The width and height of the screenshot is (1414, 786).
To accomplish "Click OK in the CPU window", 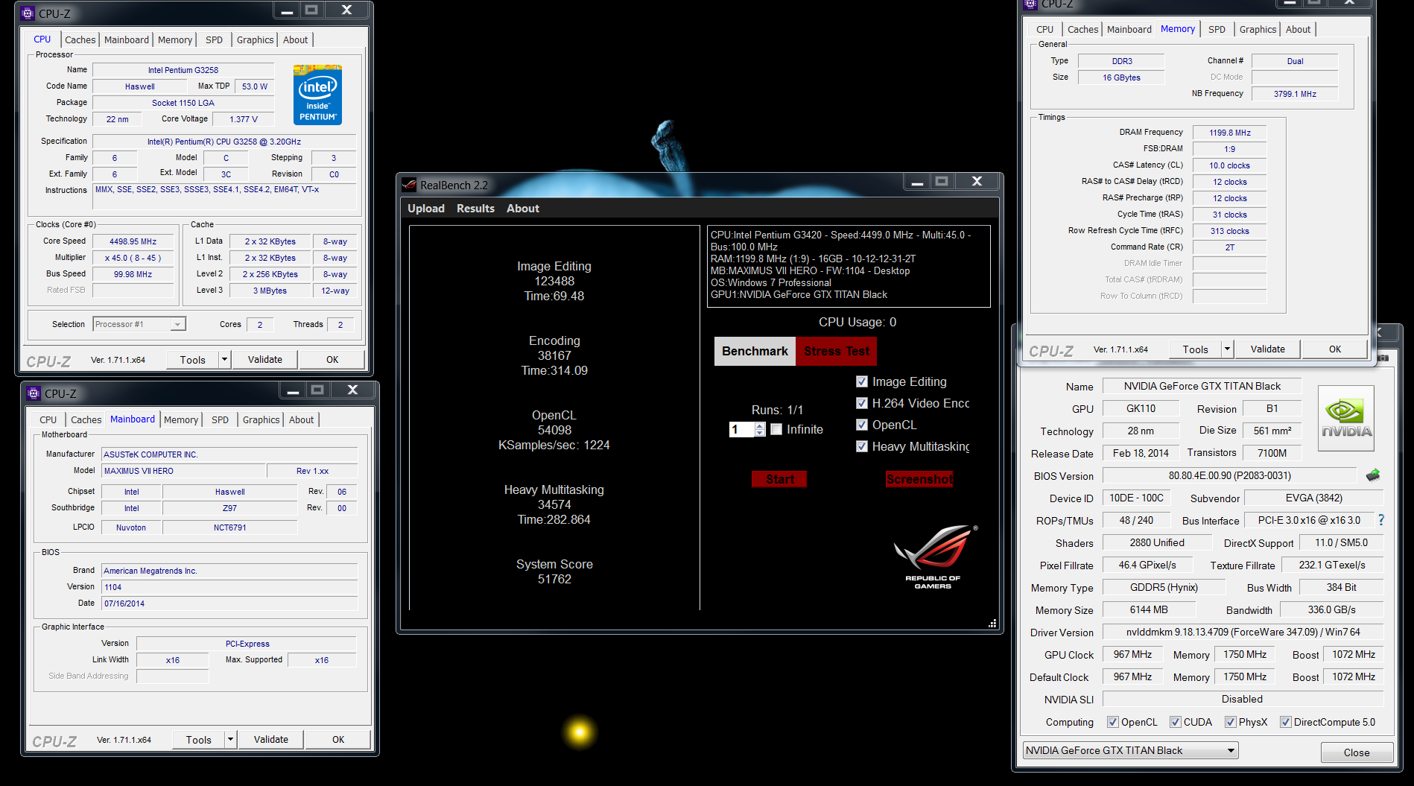I will 332,359.
